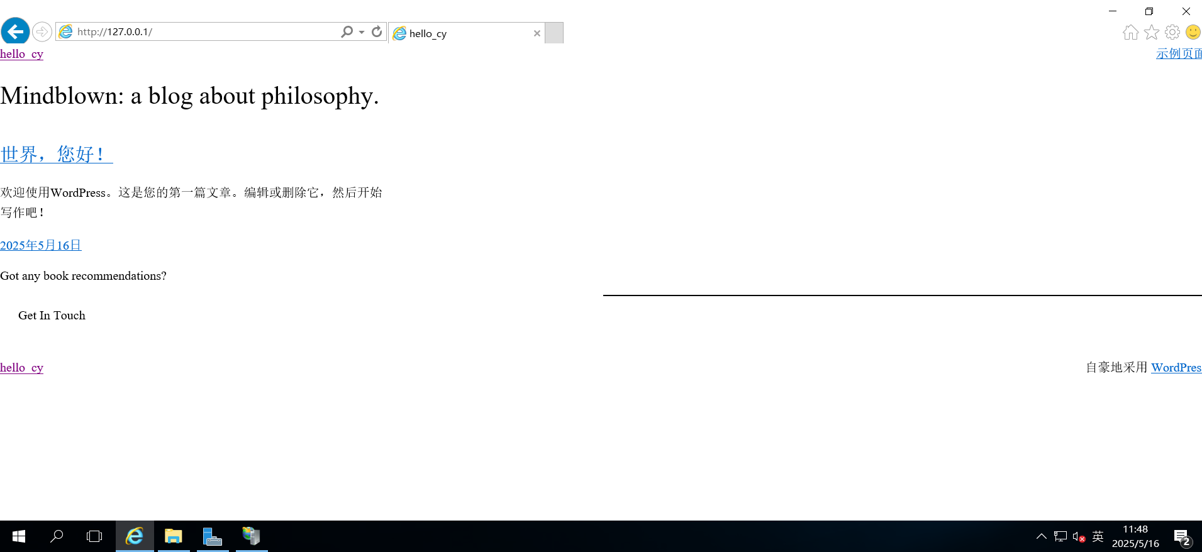Click the shield-and-server taskbar application icon

252,536
